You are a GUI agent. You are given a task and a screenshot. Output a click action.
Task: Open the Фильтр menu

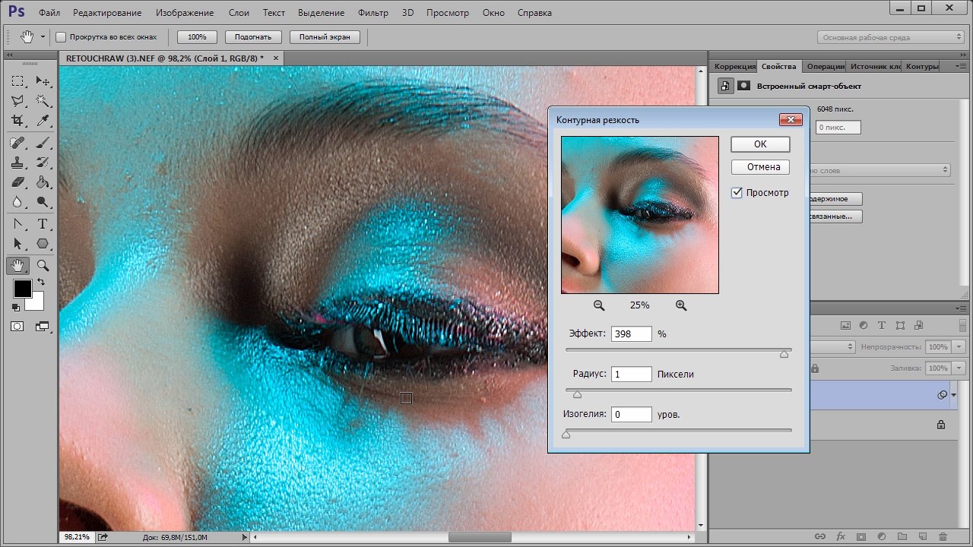point(372,13)
